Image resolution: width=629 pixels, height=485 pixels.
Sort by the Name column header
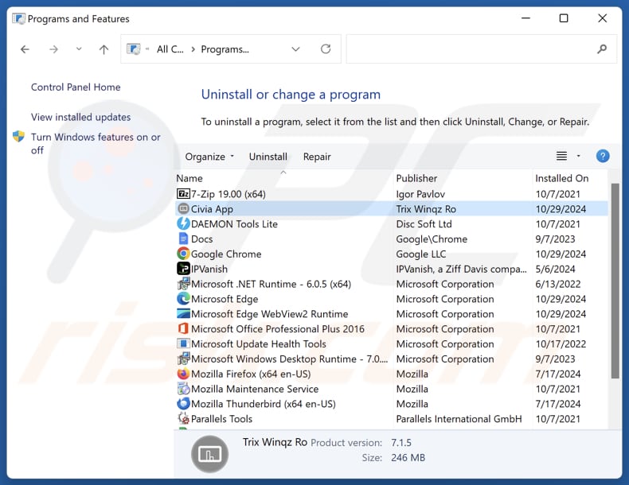click(189, 178)
